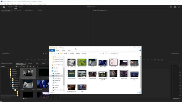Select Downloads in Explorer navigation pane
This screenshot has height=102, width=182.
pos(56,80)
